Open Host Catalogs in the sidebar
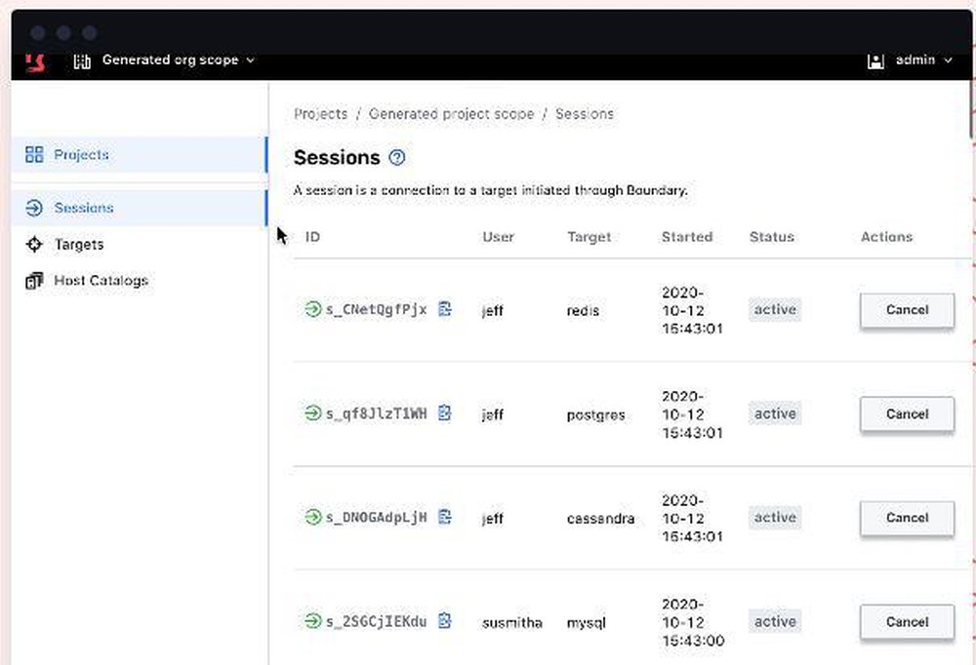 pos(101,281)
